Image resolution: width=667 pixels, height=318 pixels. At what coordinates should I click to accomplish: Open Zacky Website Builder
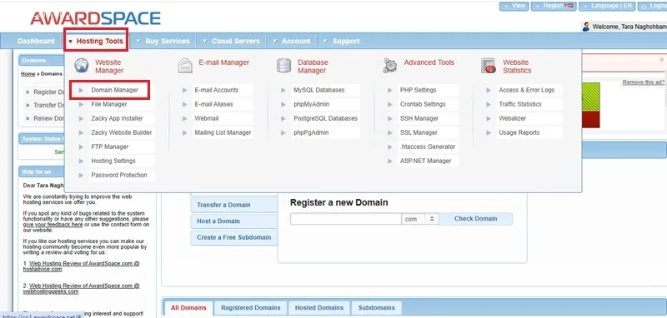121,132
